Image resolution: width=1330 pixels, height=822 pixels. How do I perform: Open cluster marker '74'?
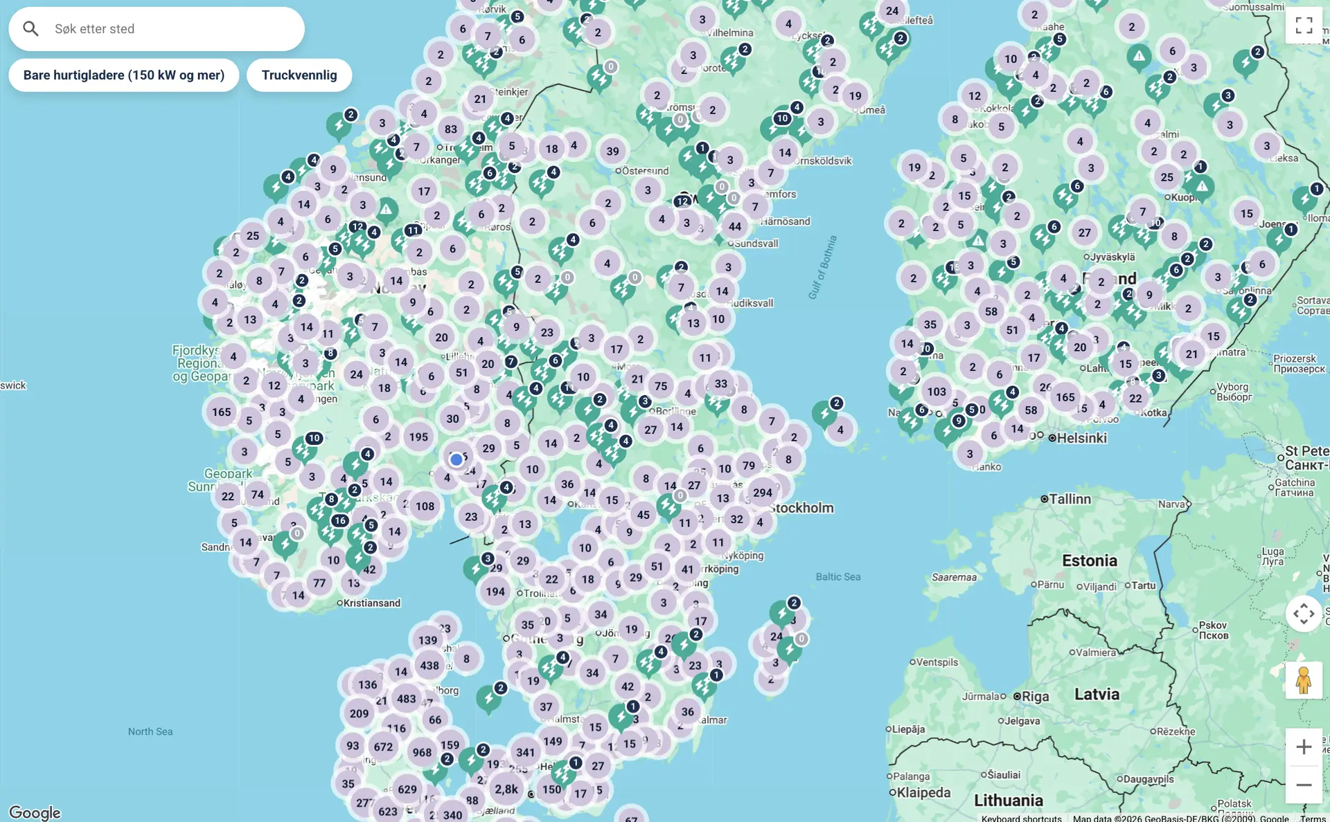[x=258, y=494]
